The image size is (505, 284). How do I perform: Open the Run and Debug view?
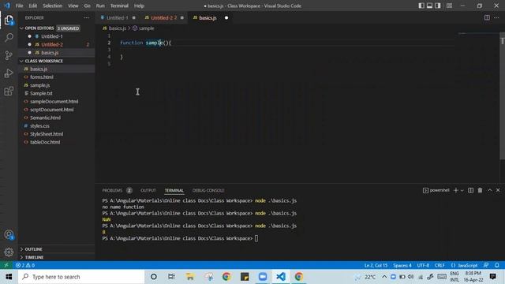pyautogui.click(x=9, y=73)
